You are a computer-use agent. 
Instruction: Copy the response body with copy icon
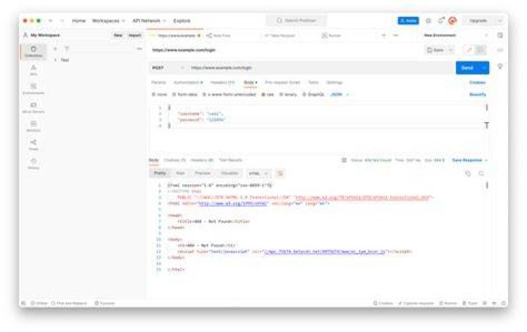coord(468,173)
